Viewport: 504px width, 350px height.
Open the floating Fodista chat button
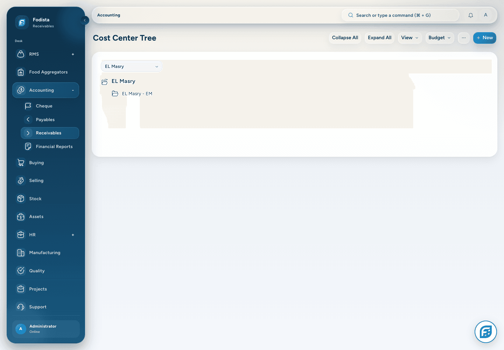tap(486, 332)
